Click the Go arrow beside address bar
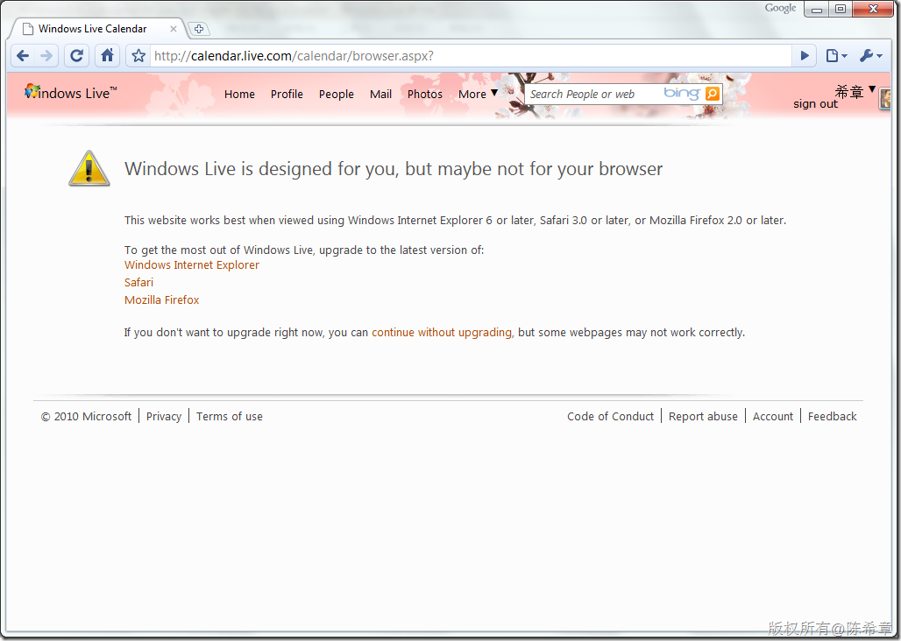The width and height of the screenshot is (901, 641). tap(805, 56)
